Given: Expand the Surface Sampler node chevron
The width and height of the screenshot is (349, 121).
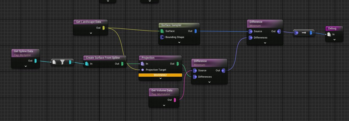Looking at the screenshot, I should pyautogui.click(x=179, y=42).
